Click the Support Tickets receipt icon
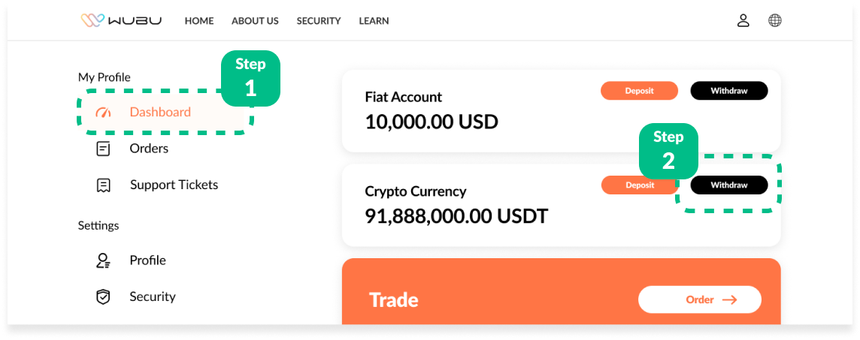The image size is (860, 340). [104, 185]
